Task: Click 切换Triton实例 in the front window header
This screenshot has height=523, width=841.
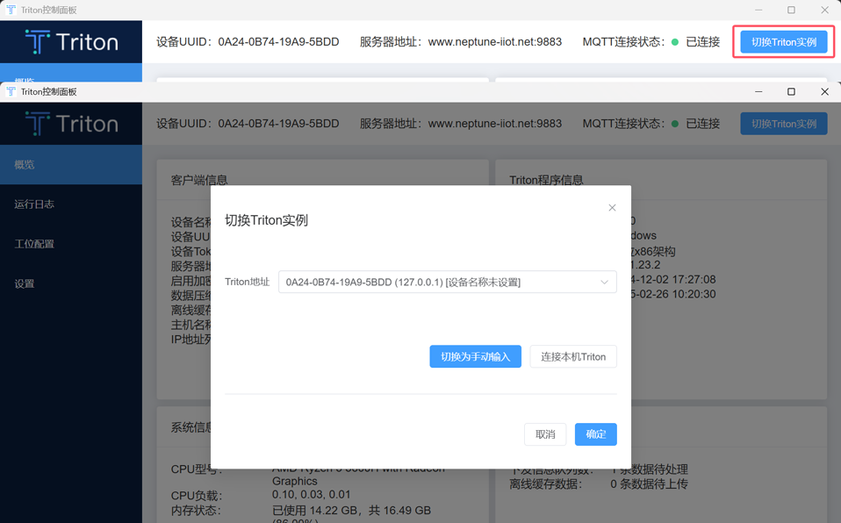Action: coord(784,124)
